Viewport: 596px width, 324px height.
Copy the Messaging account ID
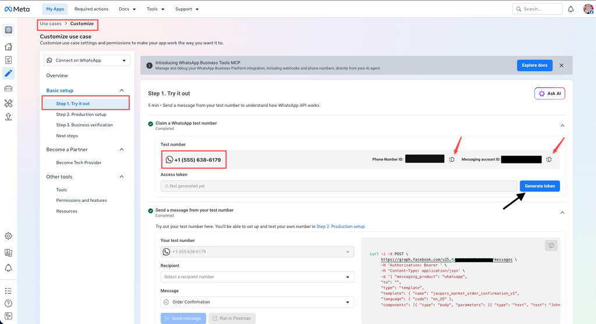coord(549,159)
